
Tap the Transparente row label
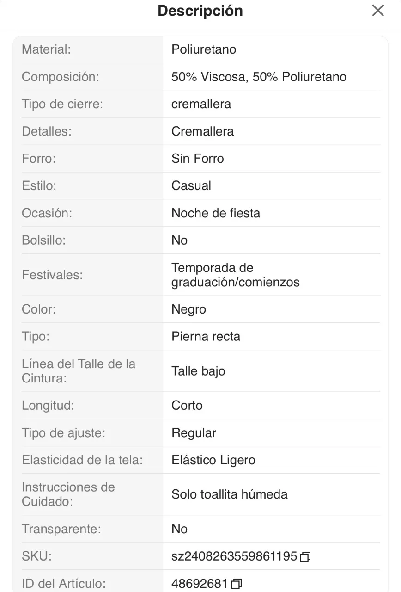click(61, 529)
